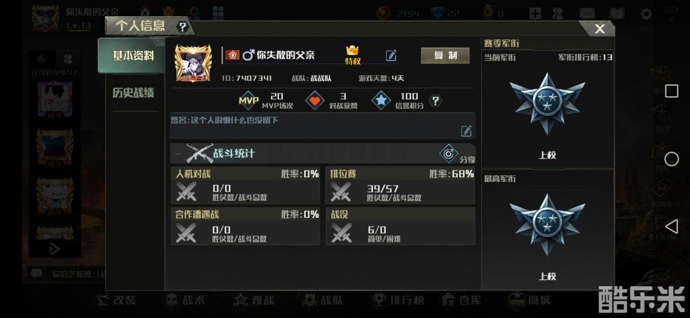The height and width of the screenshot is (318, 690).
Task: Tap the Android back navigation triangle
Action: tap(671, 226)
